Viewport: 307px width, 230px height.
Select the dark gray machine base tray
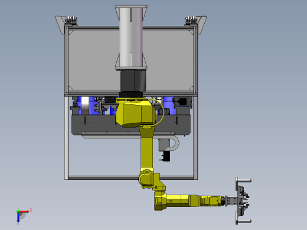(x=99, y=125)
